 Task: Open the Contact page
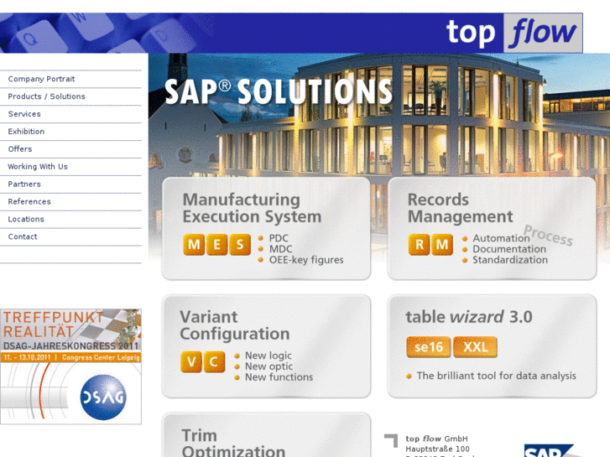coord(23,236)
